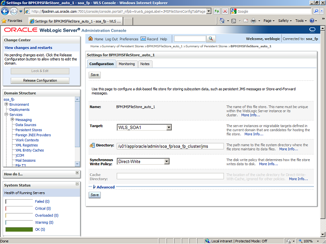326x244 pixels.
Task: Collapse the Services tree node
Action: (x=6, y=115)
